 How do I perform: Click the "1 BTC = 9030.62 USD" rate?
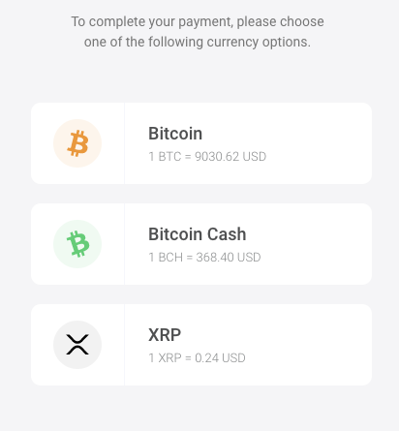click(207, 157)
